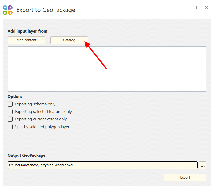Toggle Exporting current extent only option
Viewport: 214px width, 189px height.
(x=10, y=119)
